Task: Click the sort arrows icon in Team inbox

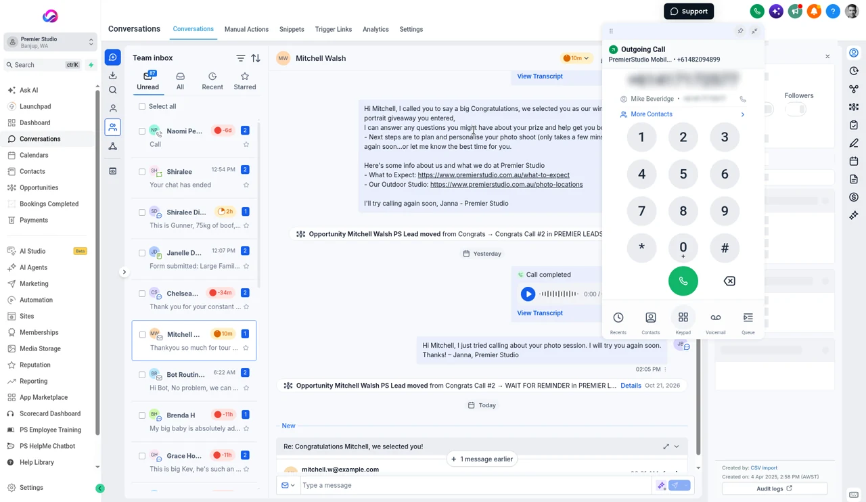Action: [x=256, y=58]
